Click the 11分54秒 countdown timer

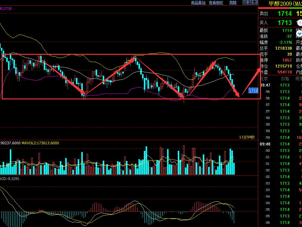point(247,137)
